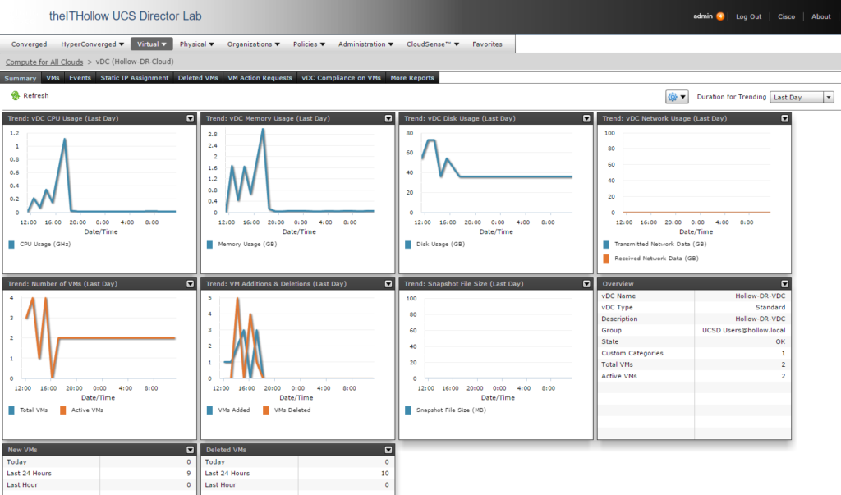Switch to the VM Action Requests tab

point(260,78)
